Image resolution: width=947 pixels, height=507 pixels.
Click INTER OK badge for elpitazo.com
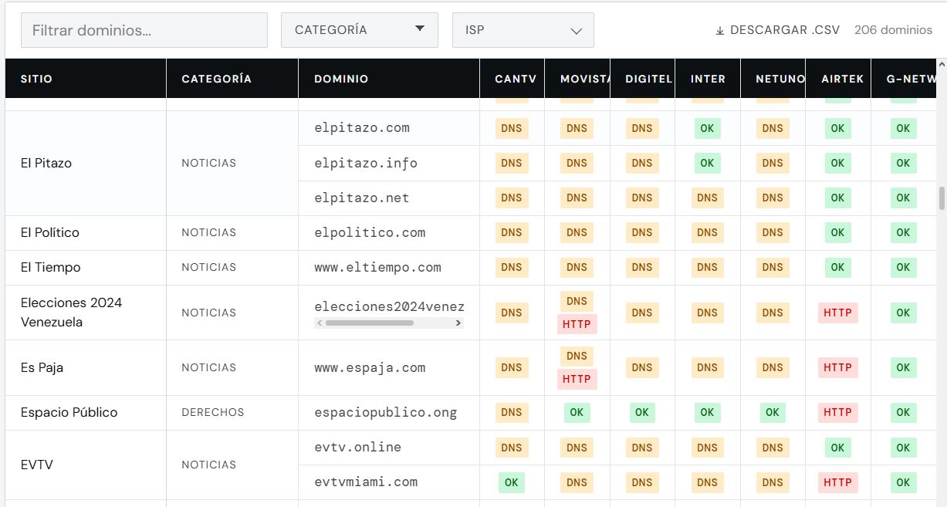pos(707,128)
